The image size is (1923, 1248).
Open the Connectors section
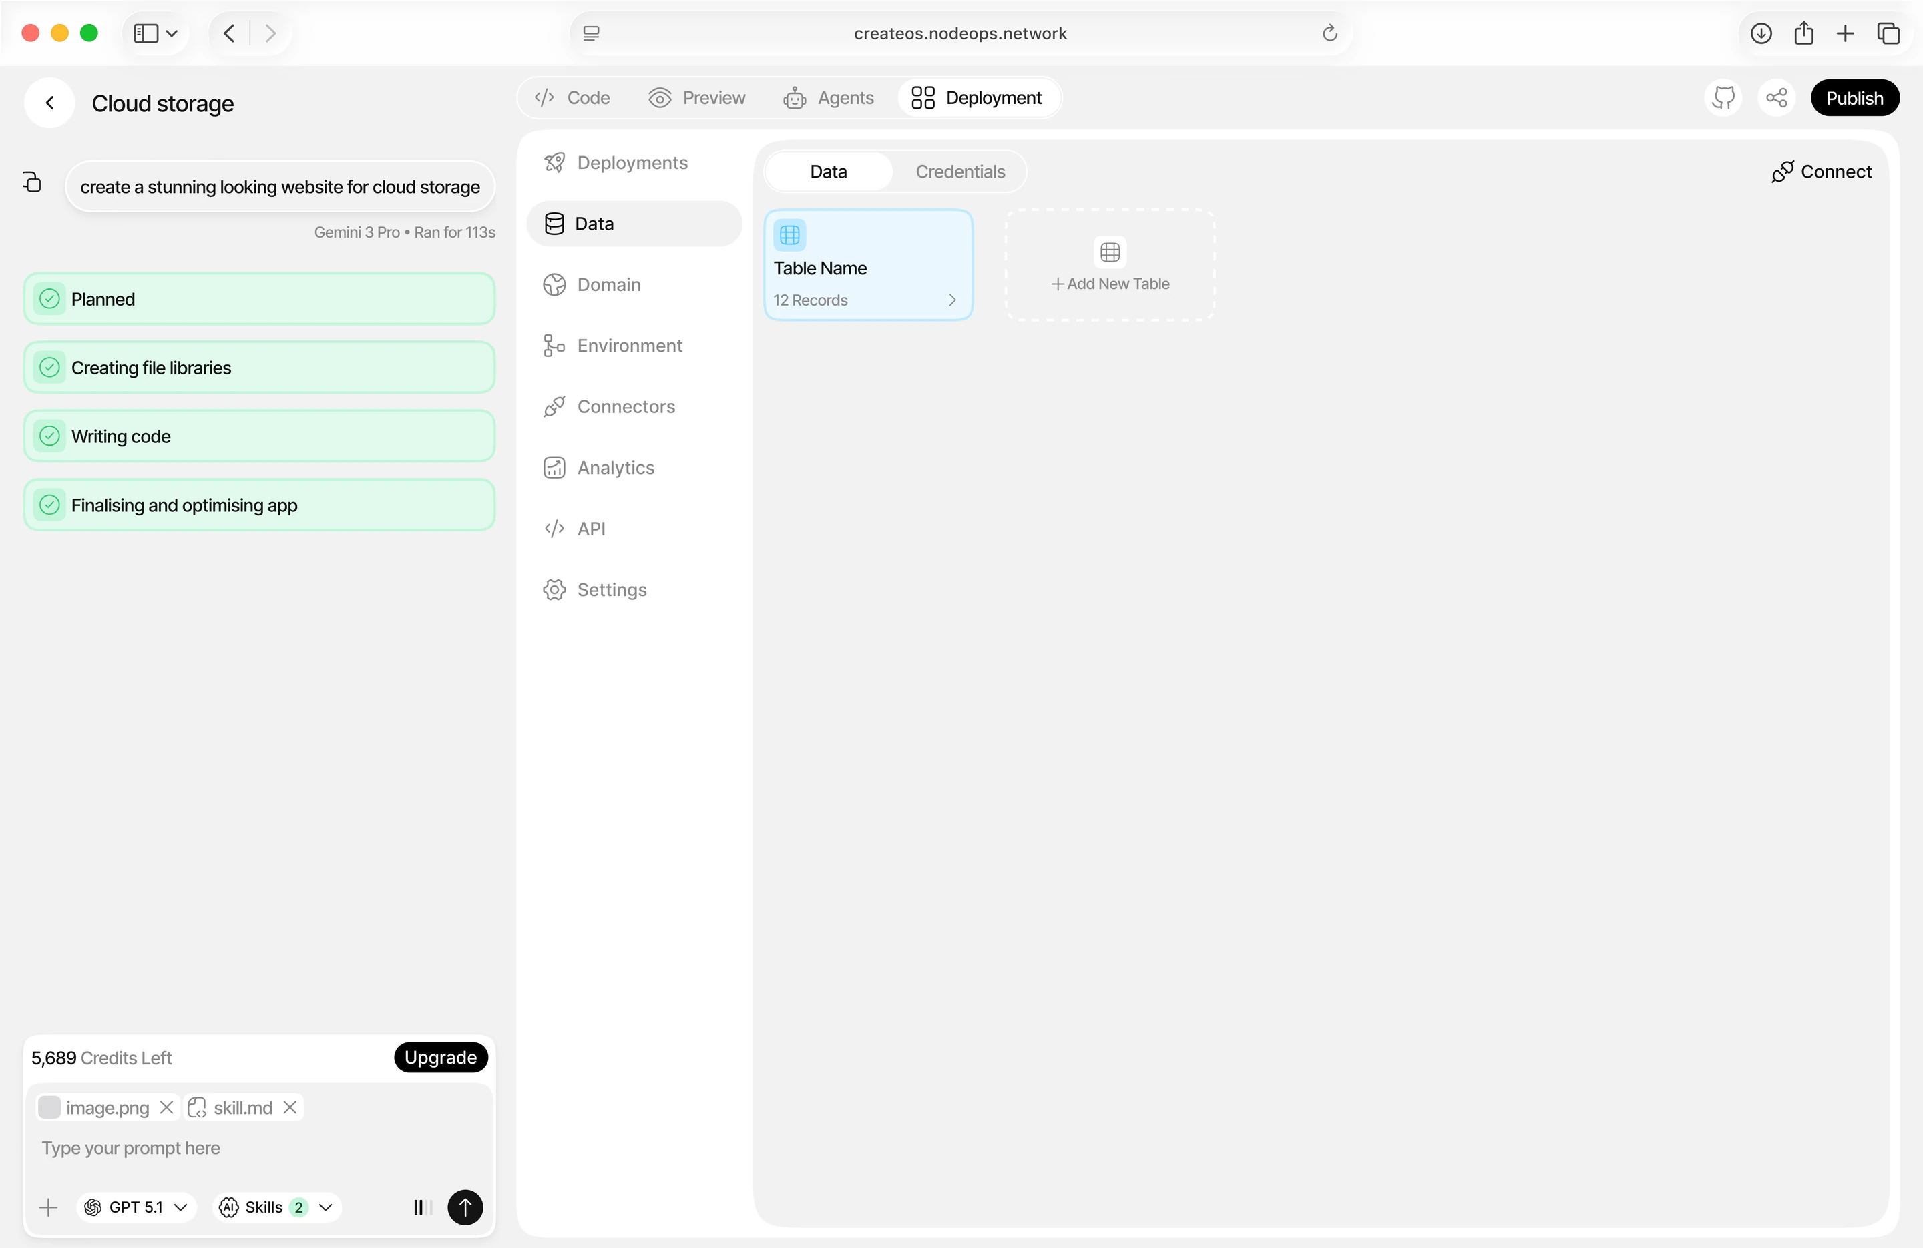click(x=634, y=406)
